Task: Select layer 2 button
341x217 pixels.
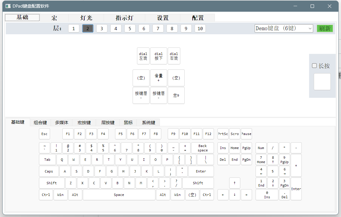Action: point(88,28)
